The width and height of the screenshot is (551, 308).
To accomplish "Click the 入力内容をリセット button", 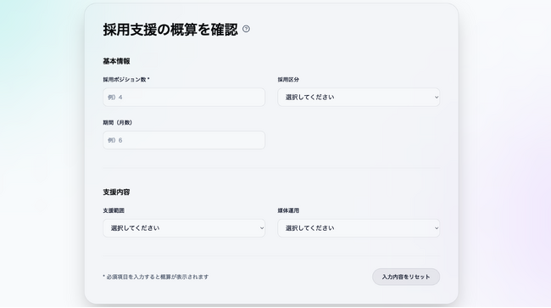I will click(406, 277).
